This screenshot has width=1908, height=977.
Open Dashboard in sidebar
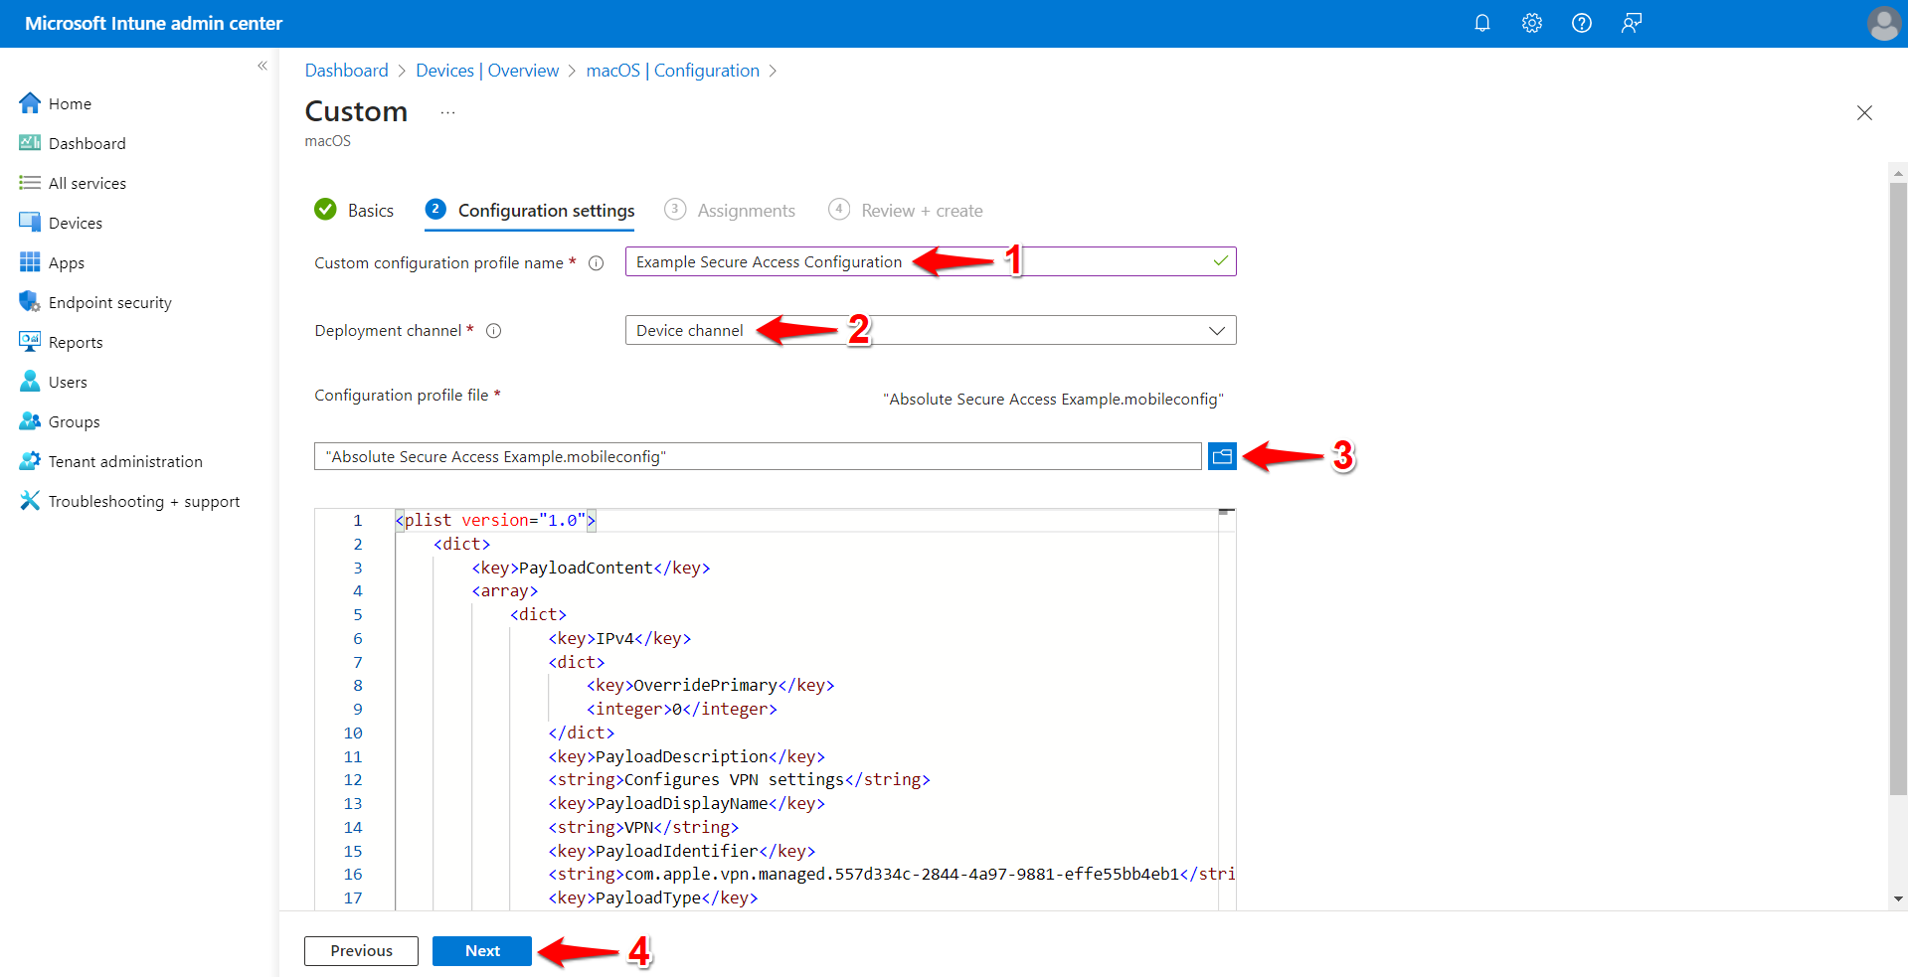click(87, 143)
